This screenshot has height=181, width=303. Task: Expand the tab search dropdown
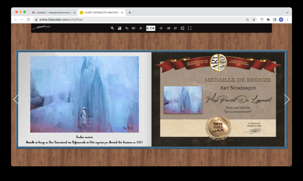(287, 13)
